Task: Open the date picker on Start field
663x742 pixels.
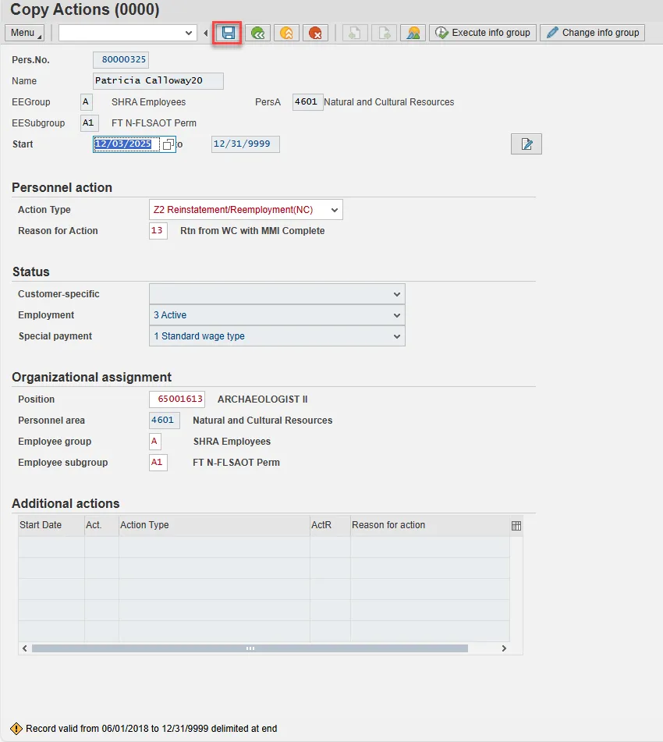Action: click(168, 145)
